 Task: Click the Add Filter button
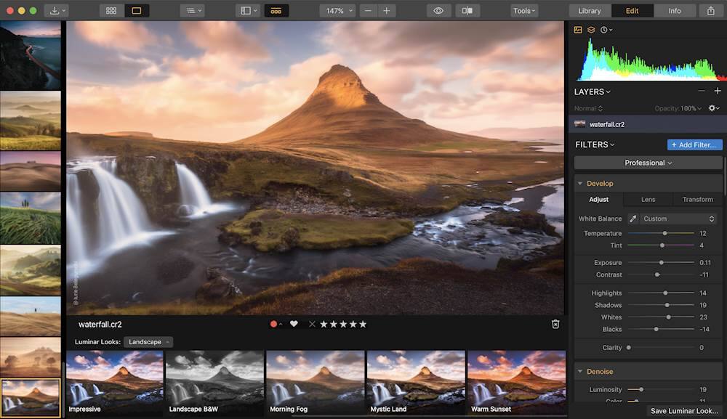tap(694, 145)
